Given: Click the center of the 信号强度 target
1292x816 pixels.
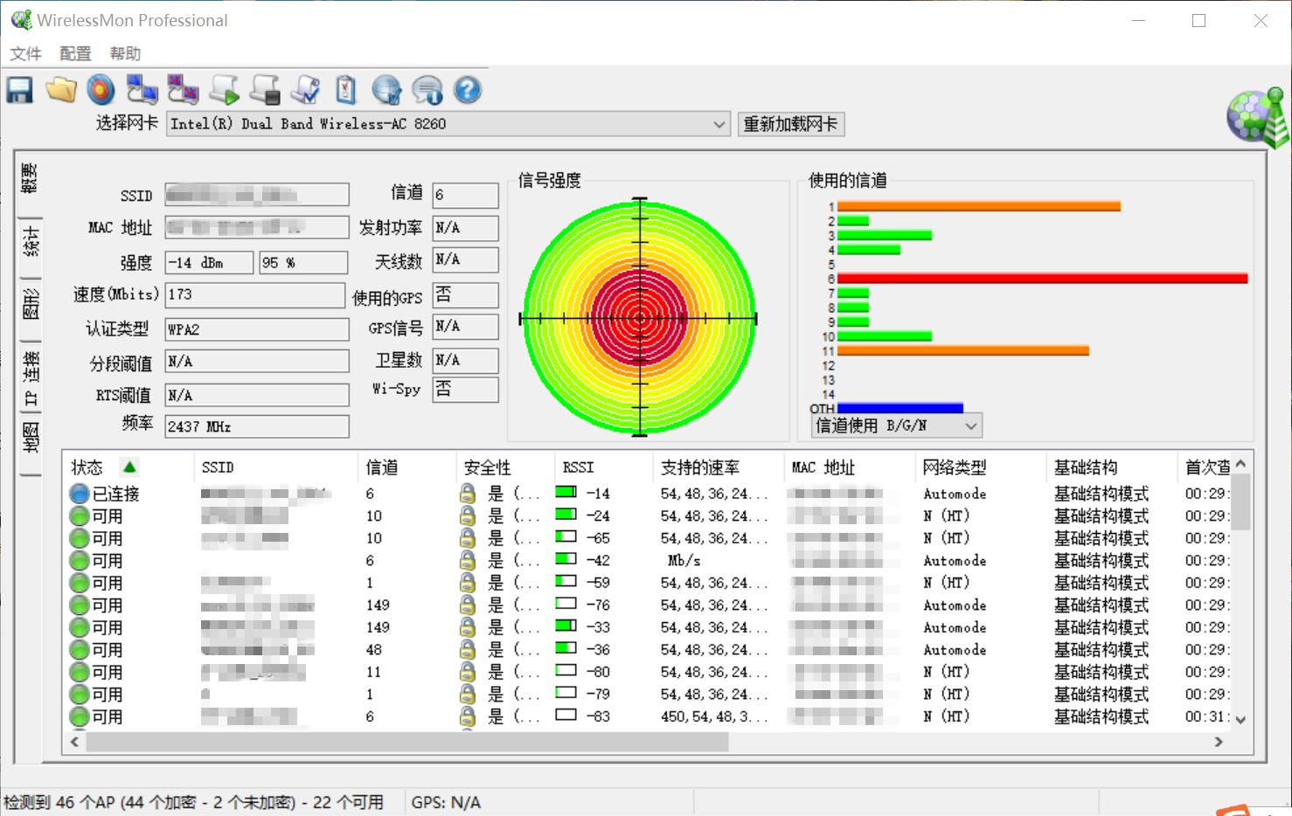Looking at the screenshot, I should point(640,318).
